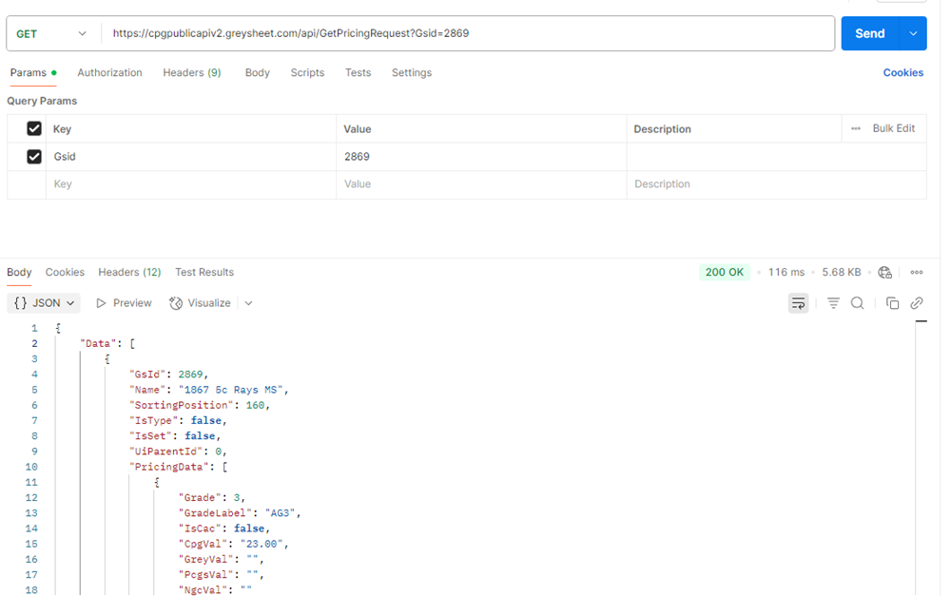Send the GetPricingRequest request
Viewport: 951px width, 596px height.
pyautogui.click(x=869, y=31)
